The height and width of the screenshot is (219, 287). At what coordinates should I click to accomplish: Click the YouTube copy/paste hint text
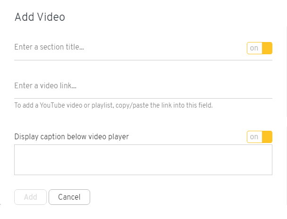[x=113, y=105]
